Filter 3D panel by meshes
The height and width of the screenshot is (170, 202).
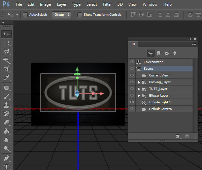[x=159, y=53]
